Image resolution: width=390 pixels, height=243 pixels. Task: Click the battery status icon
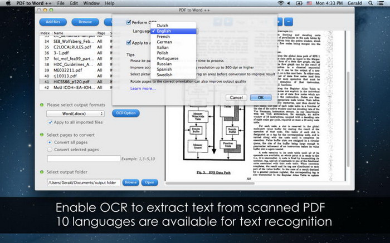pyautogui.click(x=299, y=3)
